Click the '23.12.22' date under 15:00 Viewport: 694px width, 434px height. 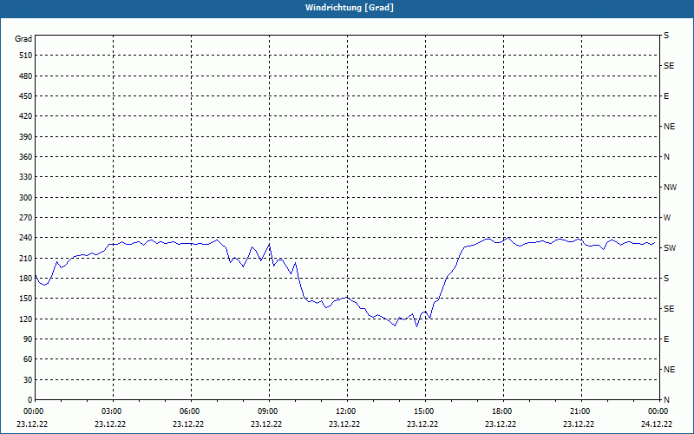422,424
